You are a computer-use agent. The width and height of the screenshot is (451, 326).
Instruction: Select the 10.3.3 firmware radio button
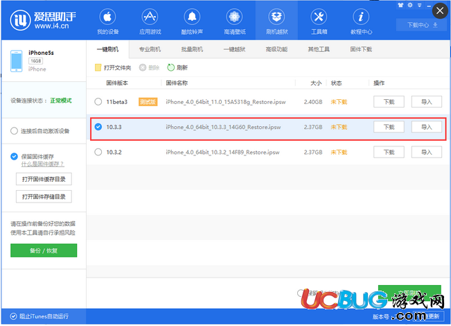[x=98, y=127]
